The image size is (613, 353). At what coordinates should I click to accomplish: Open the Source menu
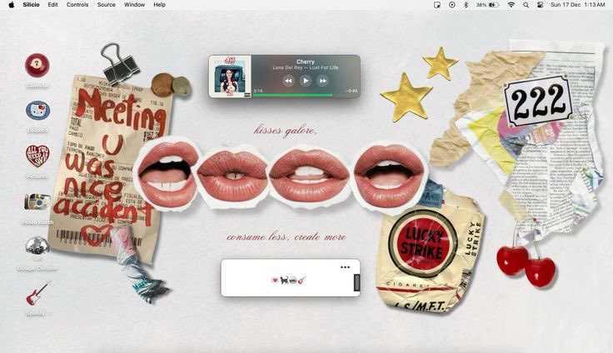point(107,5)
